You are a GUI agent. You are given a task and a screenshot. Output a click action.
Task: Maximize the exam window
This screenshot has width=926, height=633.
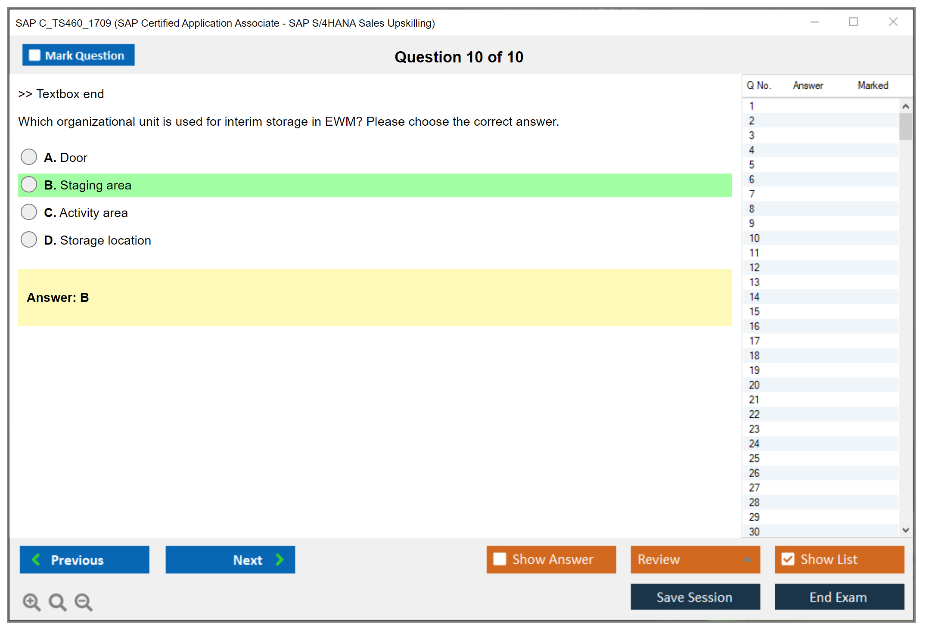(853, 22)
